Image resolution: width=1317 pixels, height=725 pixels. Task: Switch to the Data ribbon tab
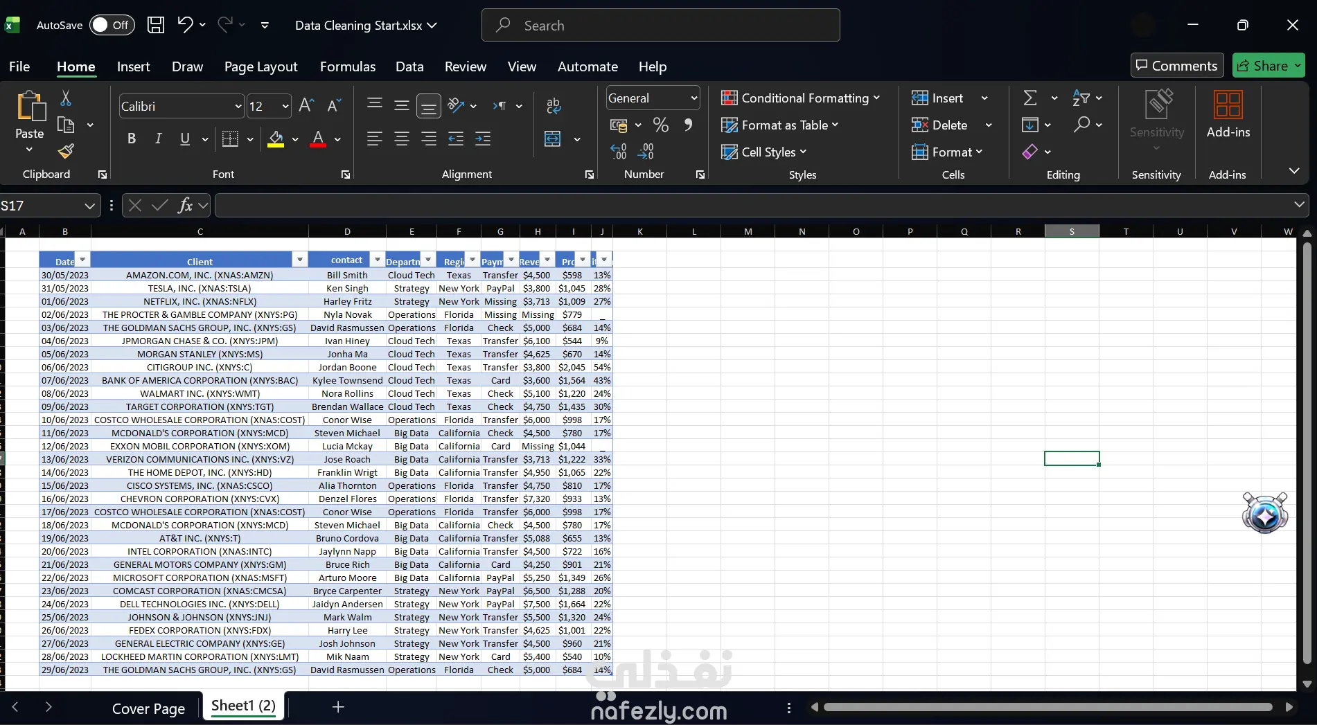[x=409, y=66]
